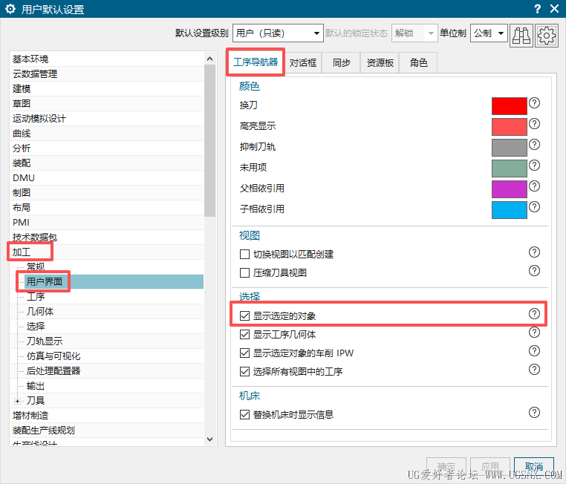
Task: Pick the magenta 父相依引用 color swatch
Action: pyautogui.click(x=509, y=189)
